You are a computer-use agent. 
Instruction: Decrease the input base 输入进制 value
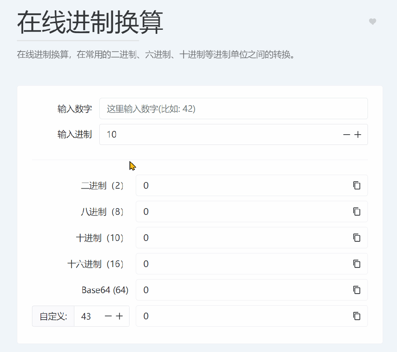pyautogui.click(x=347, y=135)
